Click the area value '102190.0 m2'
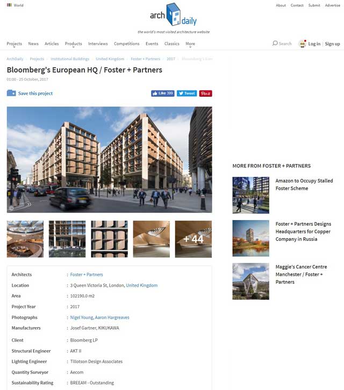 (x=82, y=296)
